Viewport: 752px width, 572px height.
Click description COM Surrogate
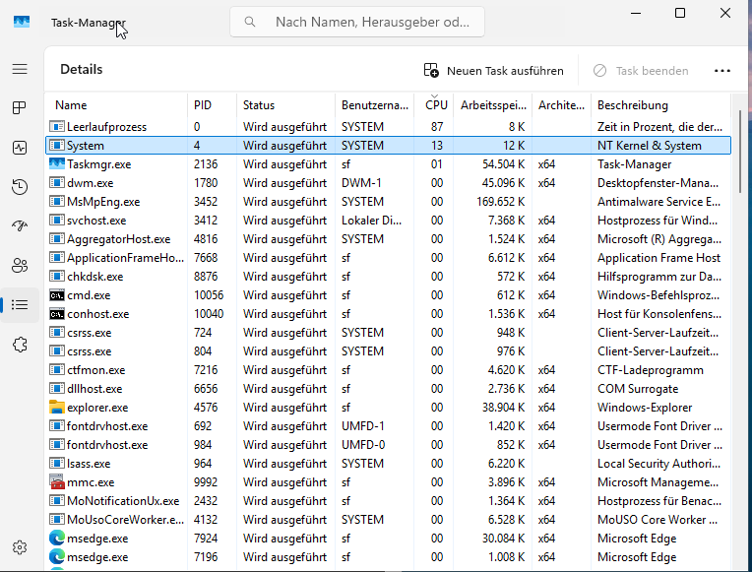pyautogui.click(x=638, y=389)
